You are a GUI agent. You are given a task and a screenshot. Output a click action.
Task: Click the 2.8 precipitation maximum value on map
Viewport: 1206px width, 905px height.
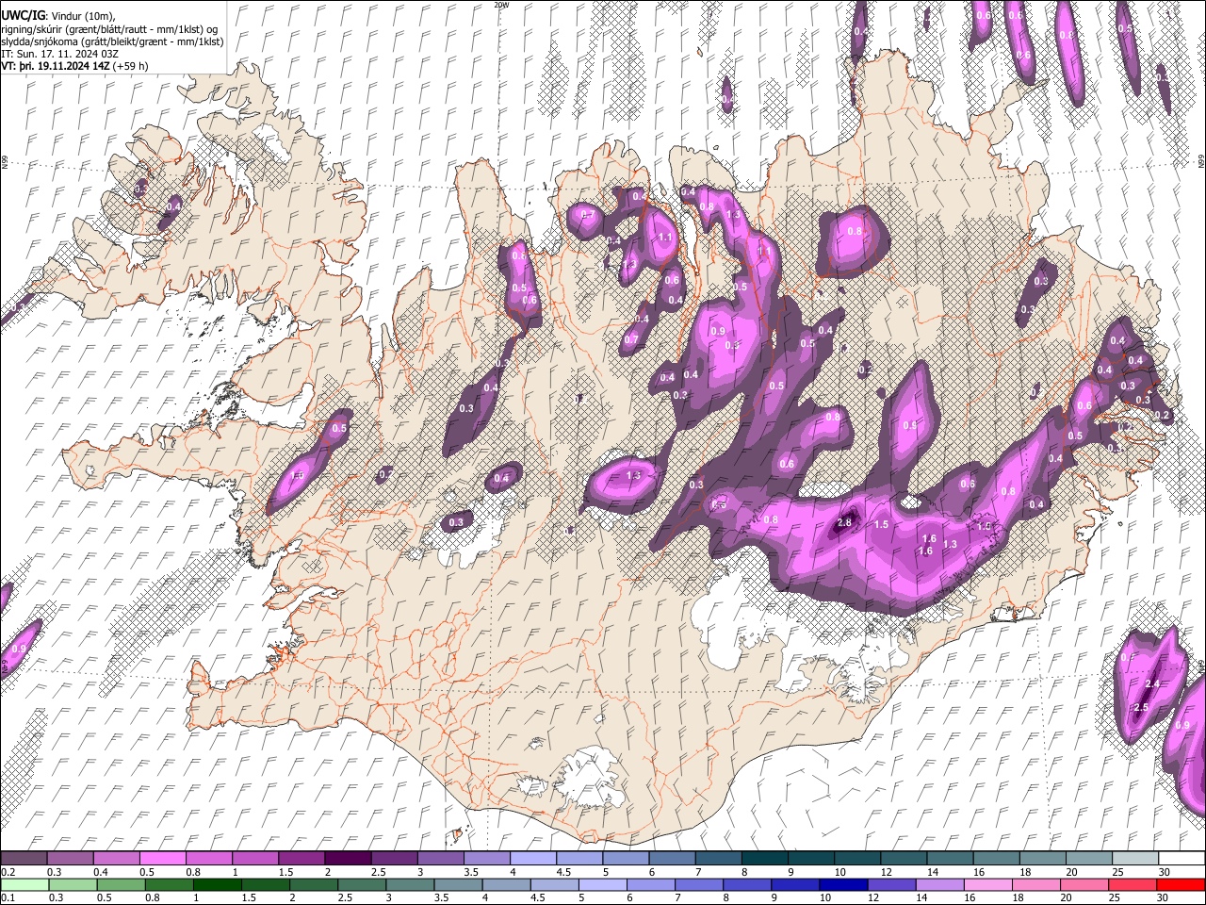pyautogui.click(x=844, y=523)
